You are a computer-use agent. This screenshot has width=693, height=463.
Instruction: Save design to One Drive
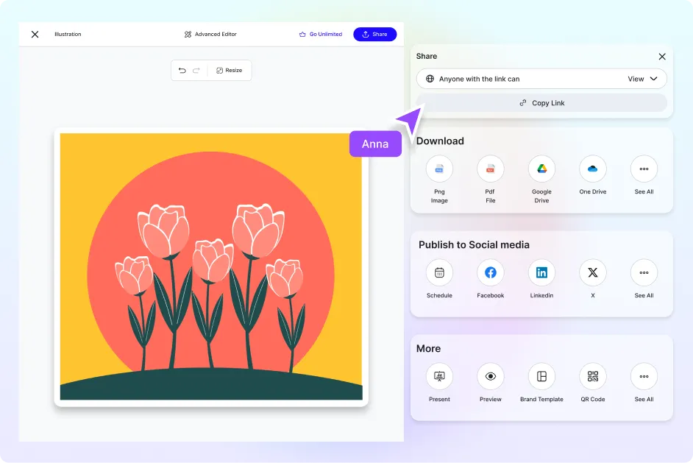click(592, 169)
